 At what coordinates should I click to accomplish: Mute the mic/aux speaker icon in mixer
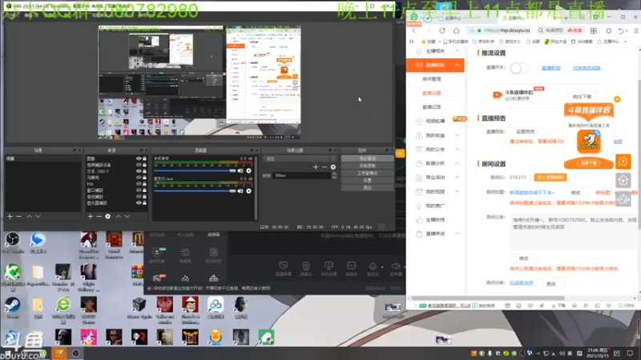240,190
